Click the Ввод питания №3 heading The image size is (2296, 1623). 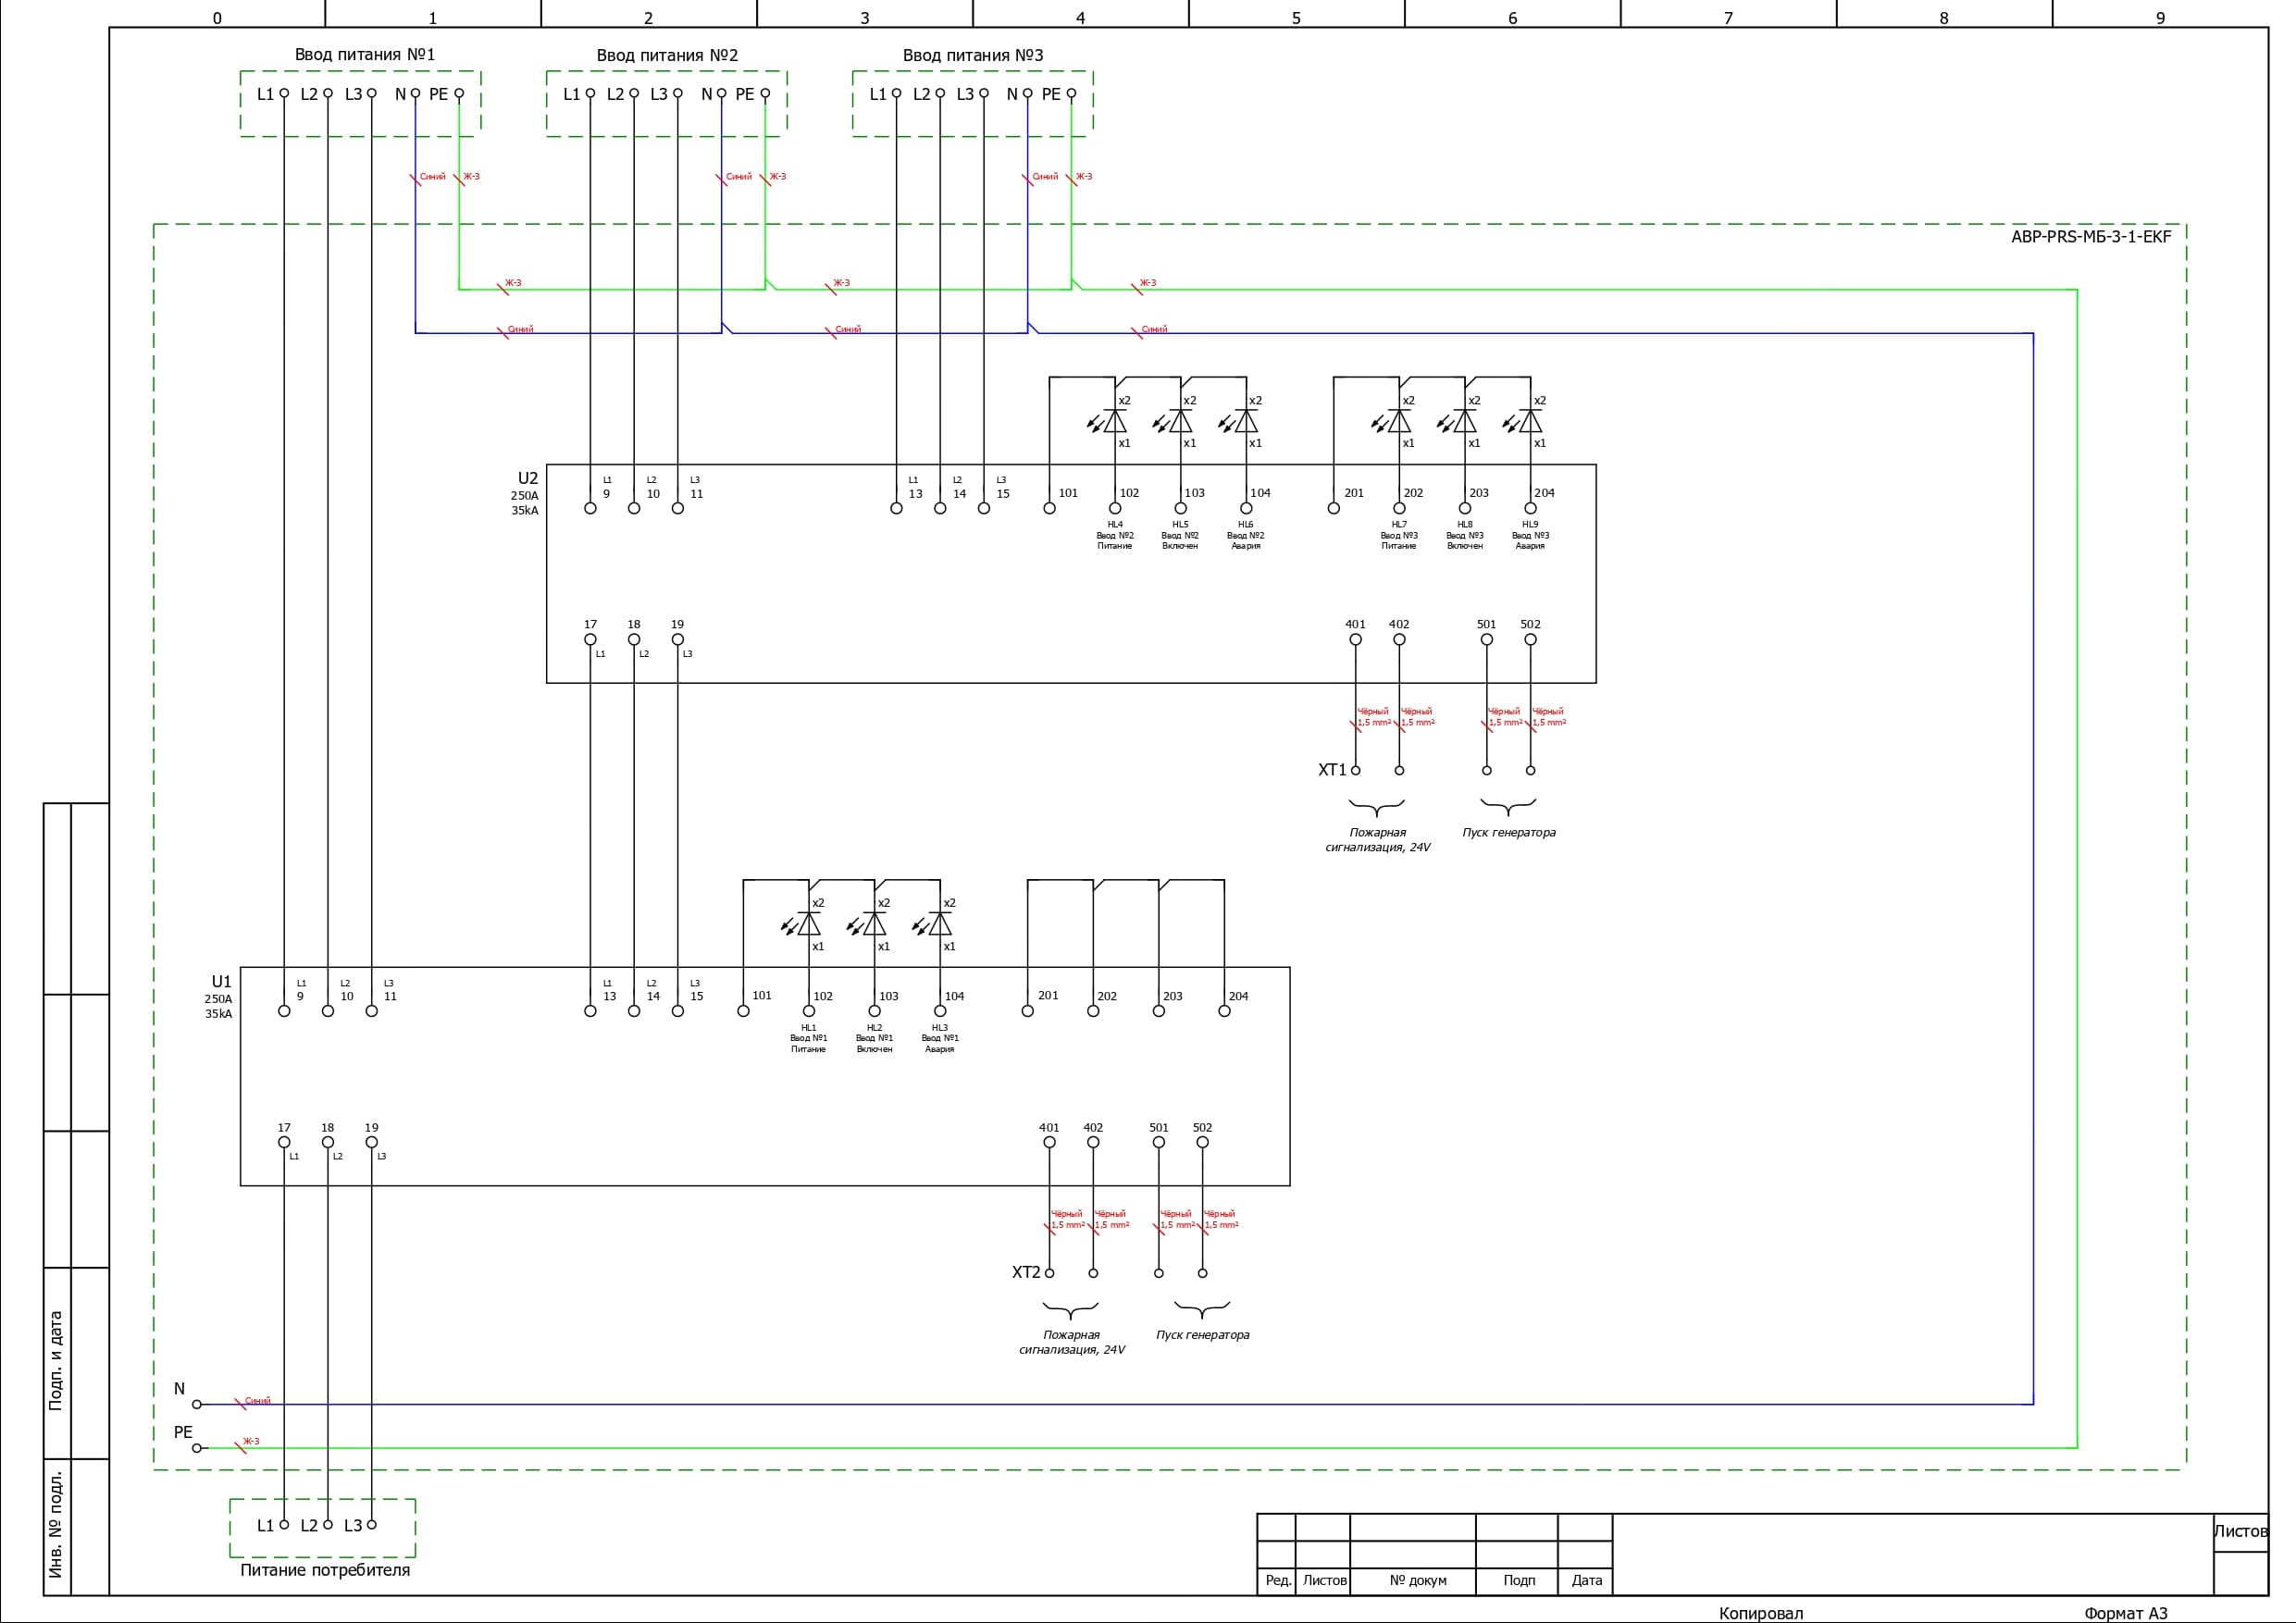click(x=972, y=55)
